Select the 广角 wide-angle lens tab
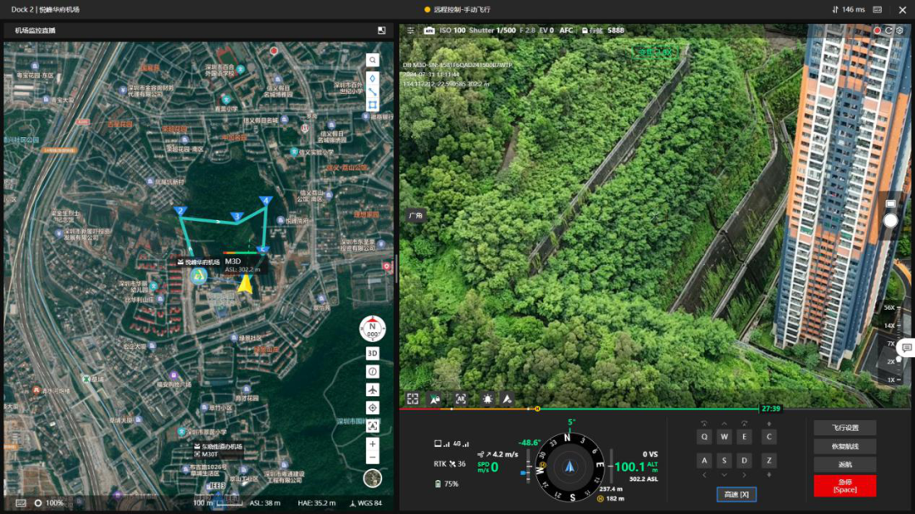Screen dimensions: 915x514 coord(415,216)
